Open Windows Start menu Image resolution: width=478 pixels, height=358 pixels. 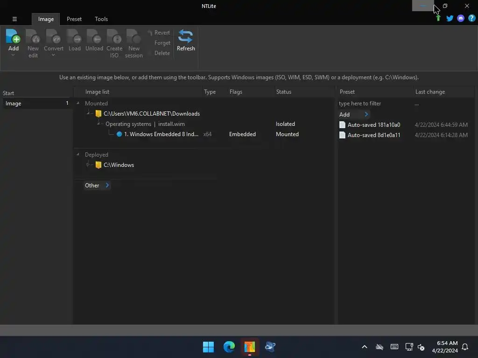point(209,347)
